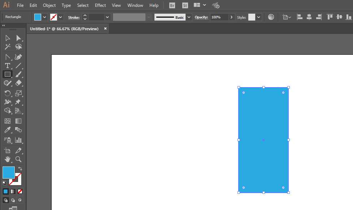
Task: Align selected objects to top edge
Action: [330, 17]
